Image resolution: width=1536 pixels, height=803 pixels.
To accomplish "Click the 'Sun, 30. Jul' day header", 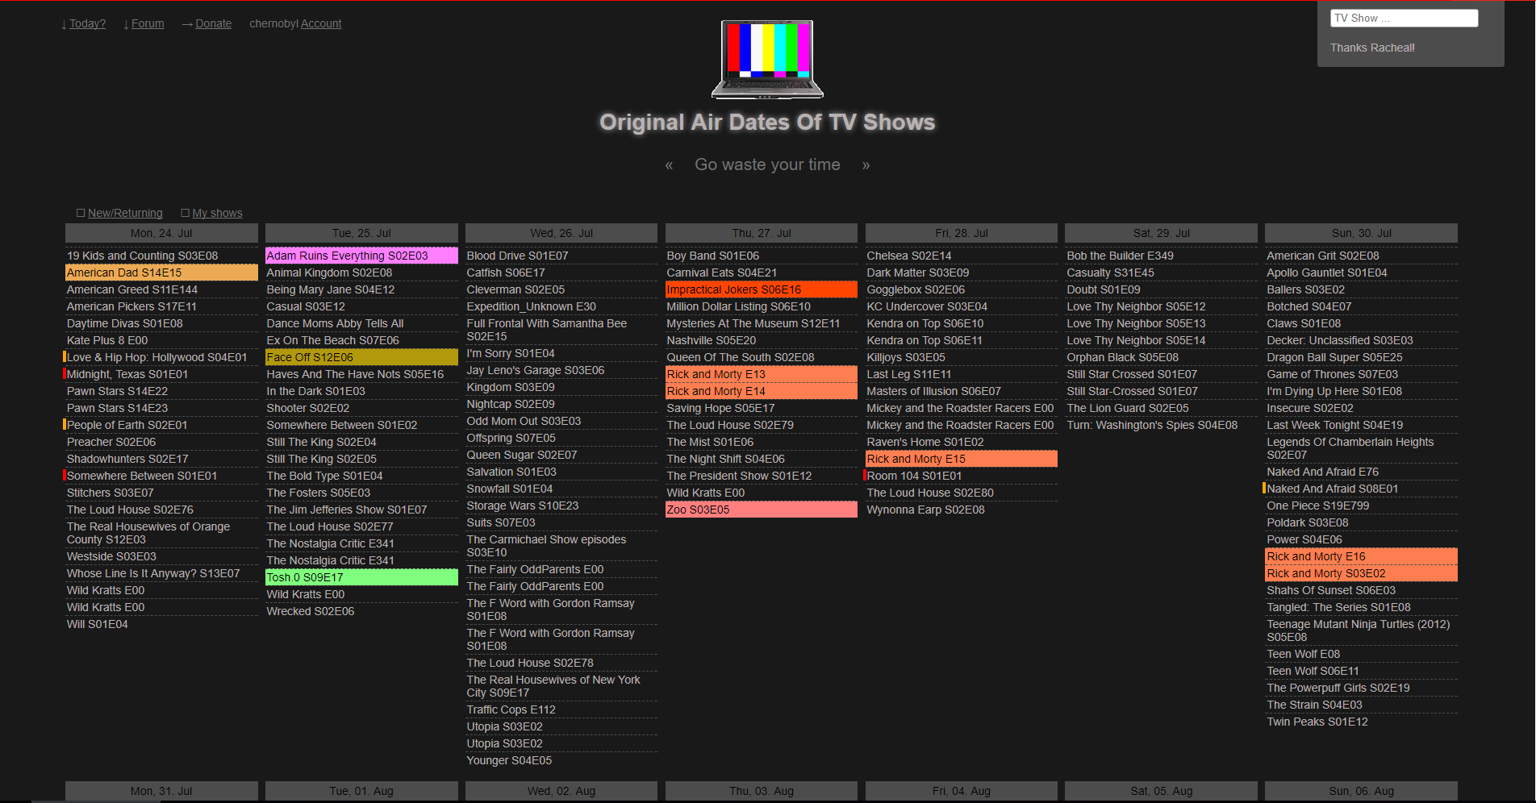I will click(1362, 233).
